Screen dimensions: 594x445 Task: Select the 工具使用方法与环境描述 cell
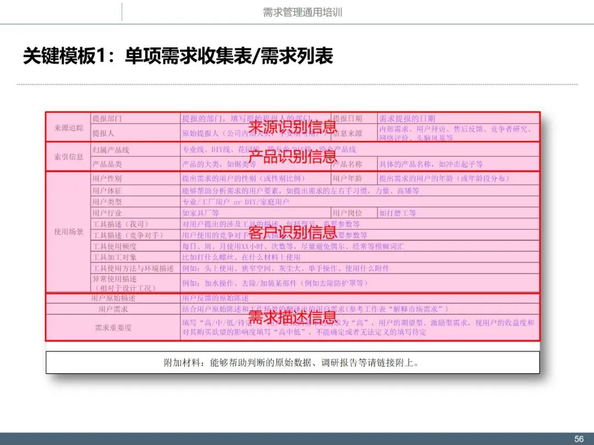pyautogui.click(x=136, y=268)
